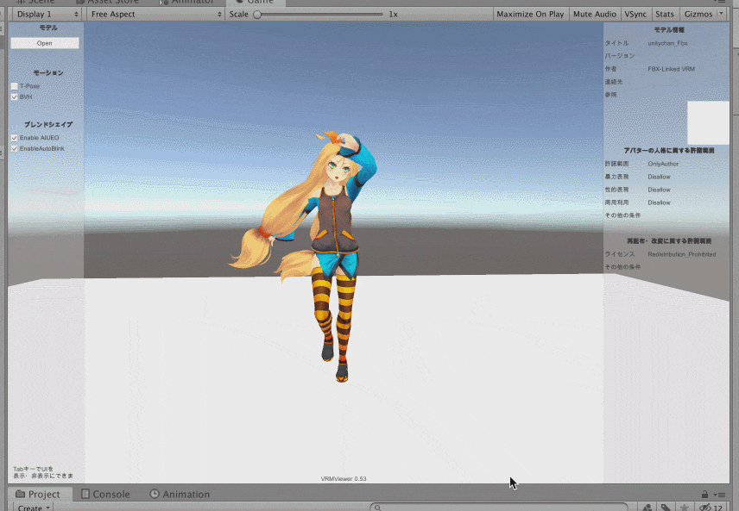
Task: Switch to the Project tab
Action: [38, 494]
